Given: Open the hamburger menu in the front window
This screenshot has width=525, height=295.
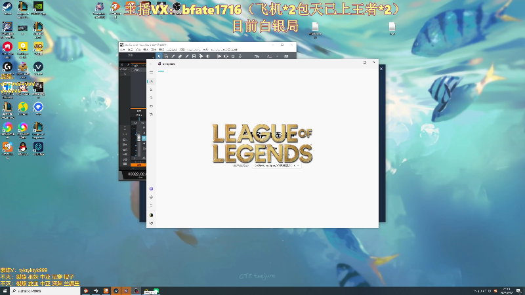Looking at the screenshot, I should (x=152, y=72).
